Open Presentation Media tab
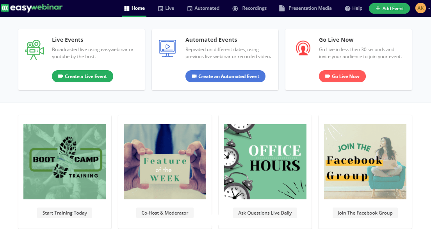 point(305,8)
